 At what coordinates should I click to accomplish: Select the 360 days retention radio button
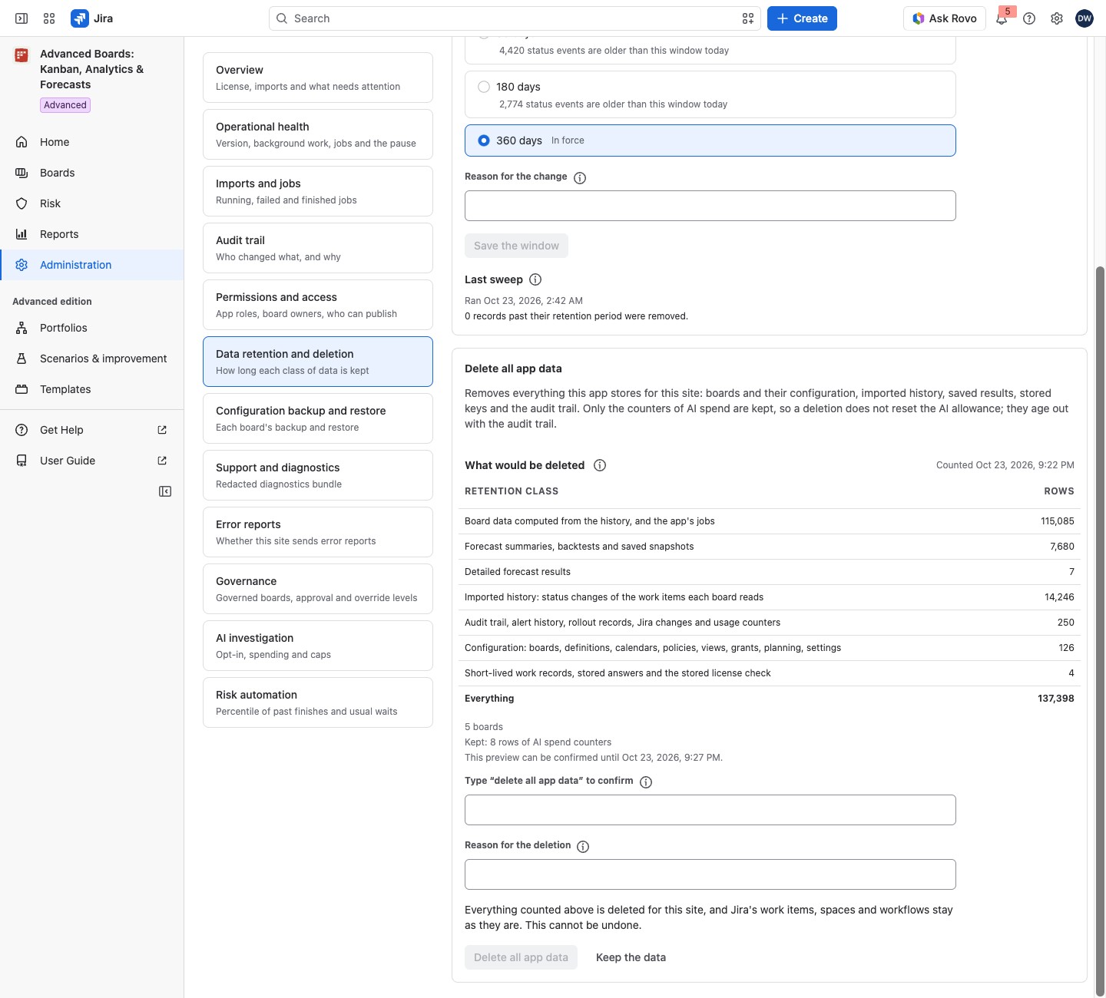coord(484,140)
